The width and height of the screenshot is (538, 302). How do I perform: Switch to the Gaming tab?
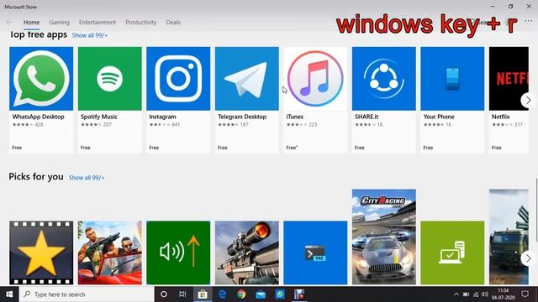tap(60, 23)
